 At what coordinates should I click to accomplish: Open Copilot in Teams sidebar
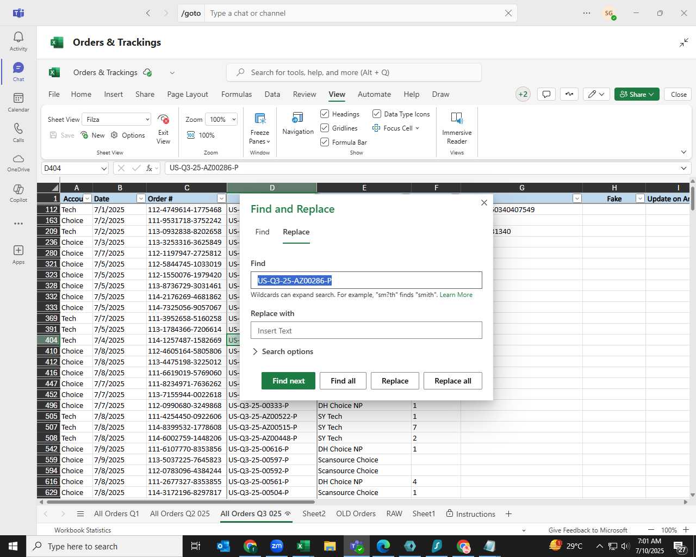tap(18, 193)
